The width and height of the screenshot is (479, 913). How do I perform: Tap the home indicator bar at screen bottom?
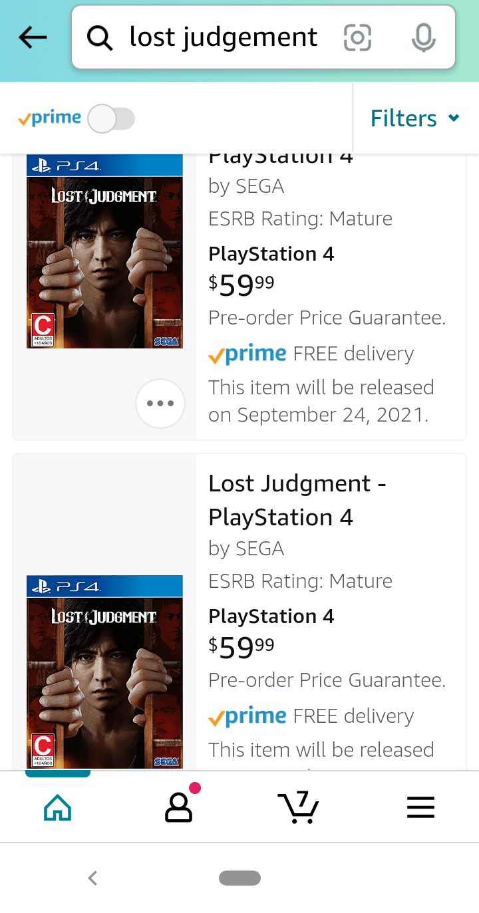239,877
